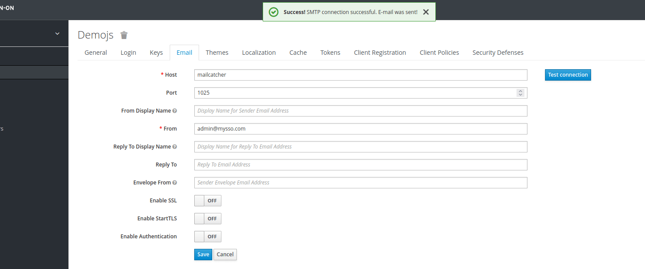Decrement the Port value with the down arrow
The height and width of the screenshot is (269, 645).
tap(520, 95)
